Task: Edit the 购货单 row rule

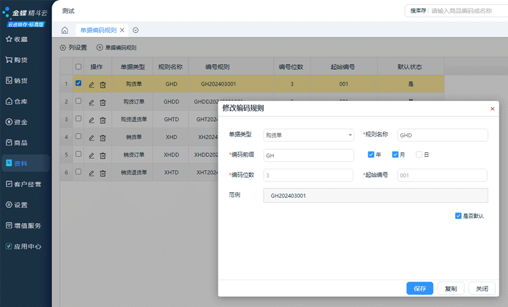Action: click(x=91, y=85)
